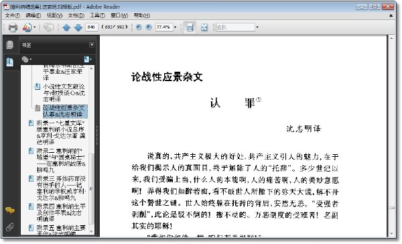The image size is (402, 244).
Task: Toggle the fit width scrolling mode icon
Action: [x=190, y=27]
